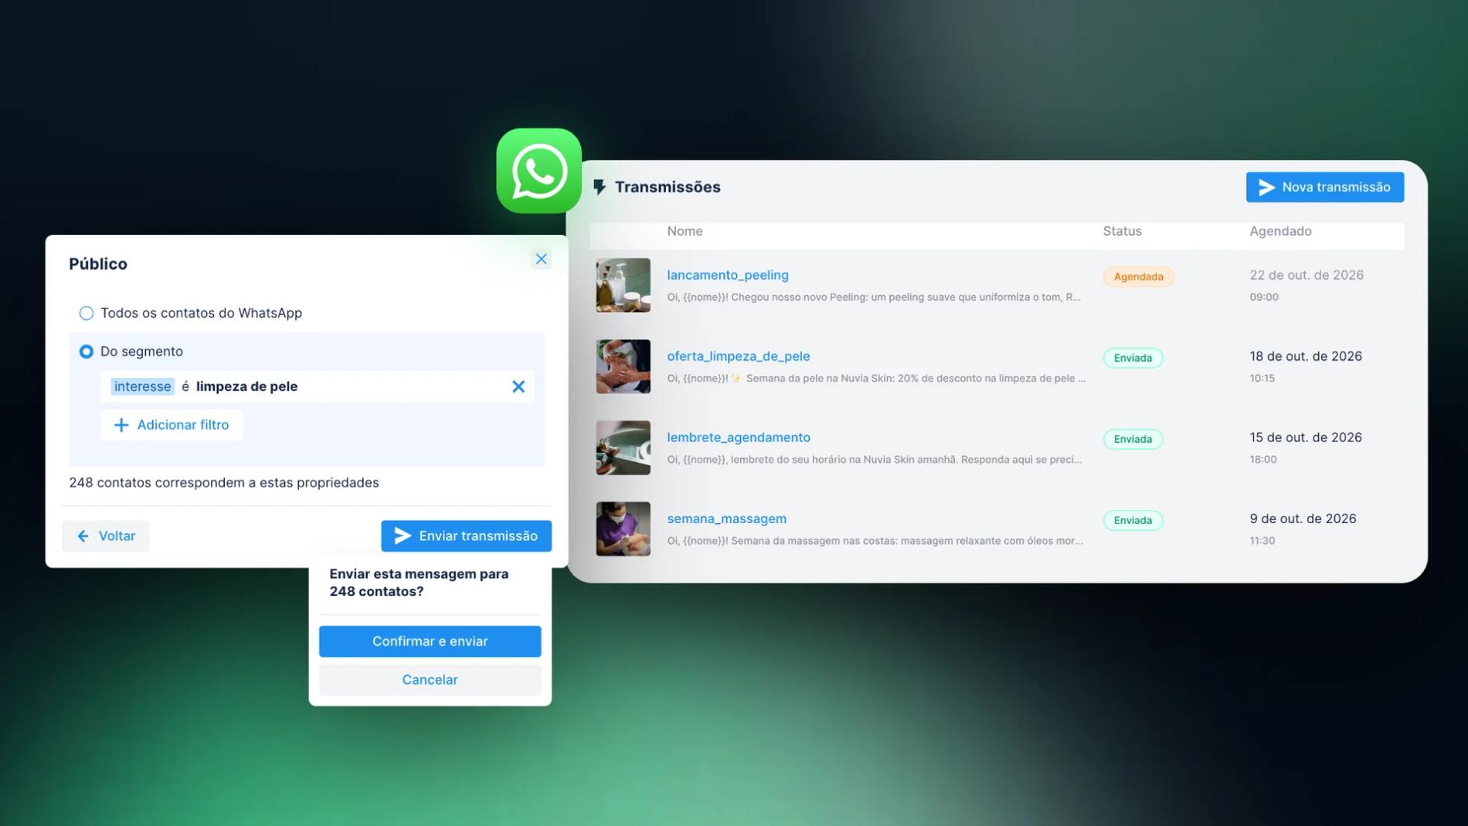
Task: Click the date 18 de out. de 2026
Action: pyautogui.click(x=1306, y=356)
